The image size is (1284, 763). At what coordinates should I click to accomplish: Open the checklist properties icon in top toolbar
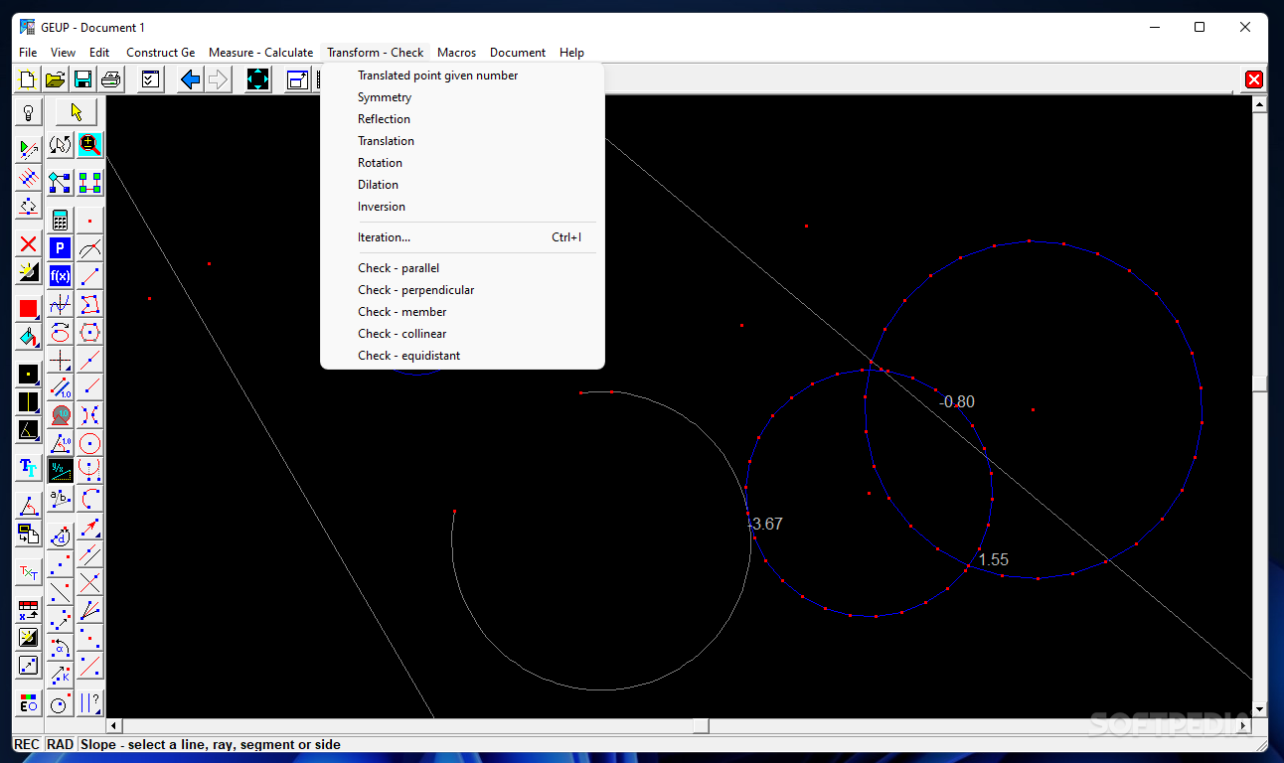150,80
